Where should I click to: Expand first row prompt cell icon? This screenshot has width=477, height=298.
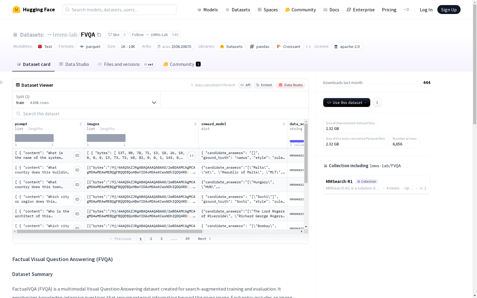[77, 156]
